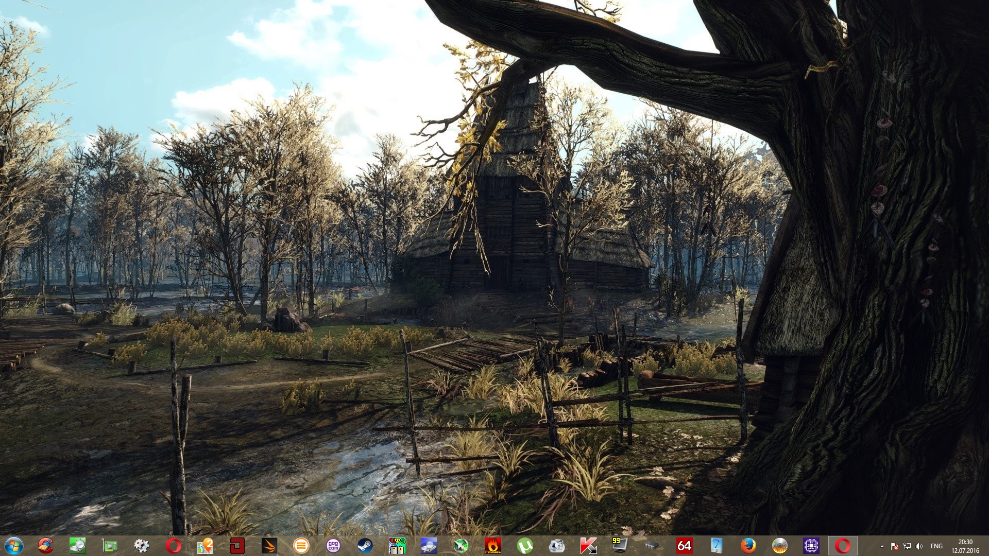Change ENG input language indicator

(937, 546)
